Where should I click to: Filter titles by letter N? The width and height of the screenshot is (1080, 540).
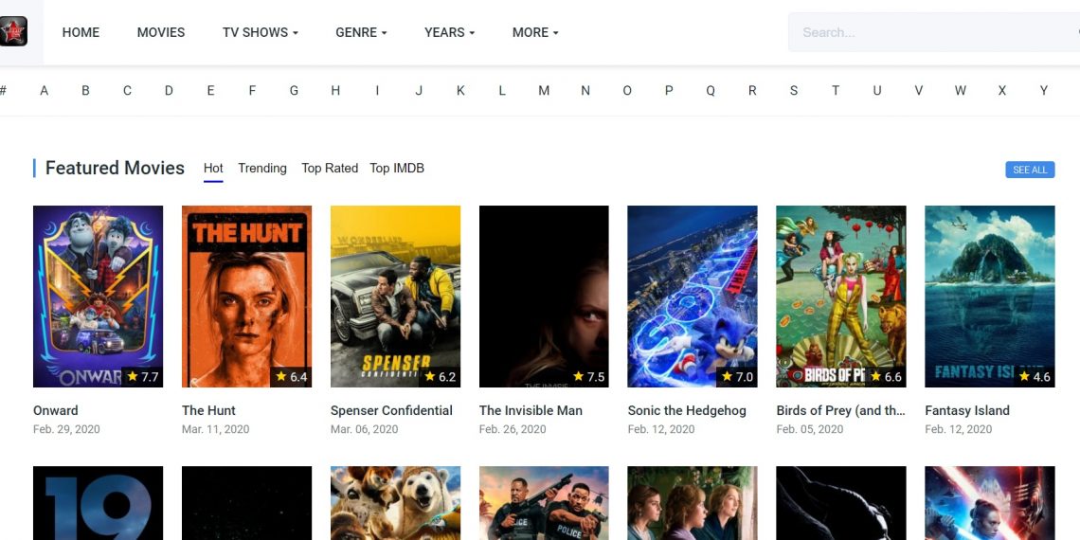(585, 90)
